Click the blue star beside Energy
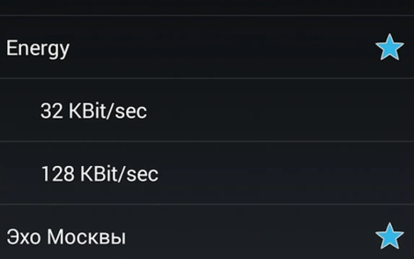 (x=389, y=47)
